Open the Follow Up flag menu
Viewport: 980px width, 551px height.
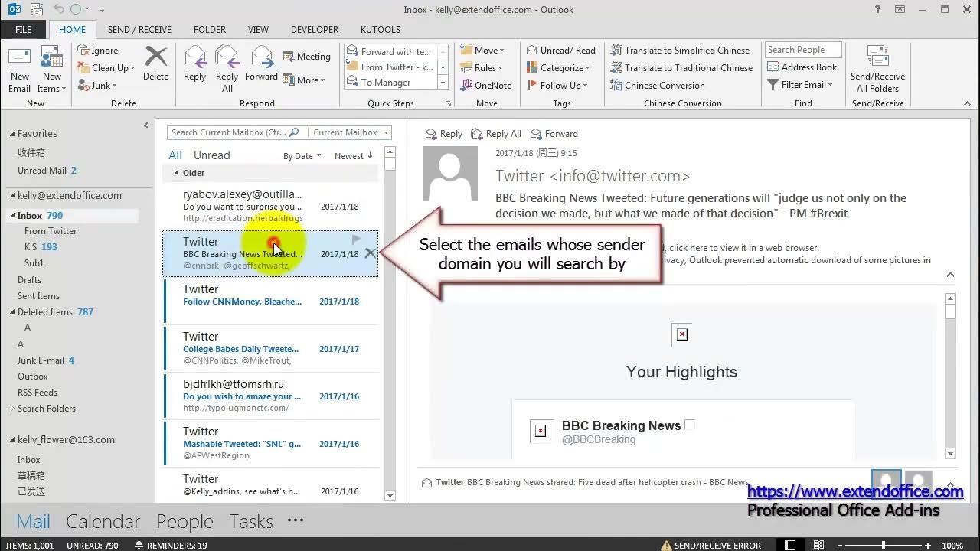(557, 86)
